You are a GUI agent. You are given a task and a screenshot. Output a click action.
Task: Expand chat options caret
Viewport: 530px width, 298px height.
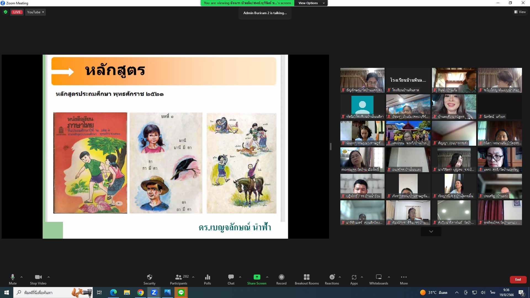(240, 277)
